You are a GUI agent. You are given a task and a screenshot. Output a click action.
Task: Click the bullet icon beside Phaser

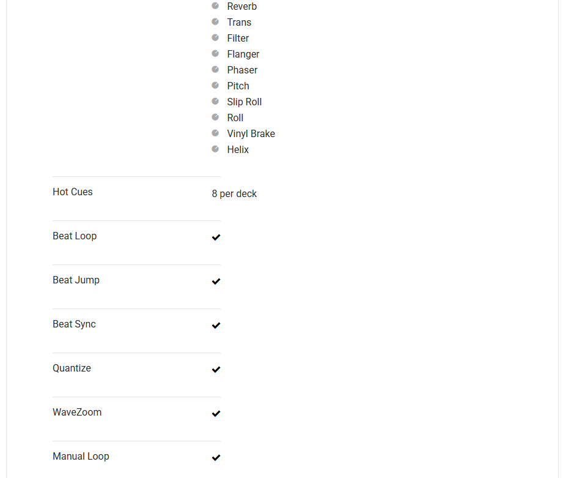click(215, 69)
